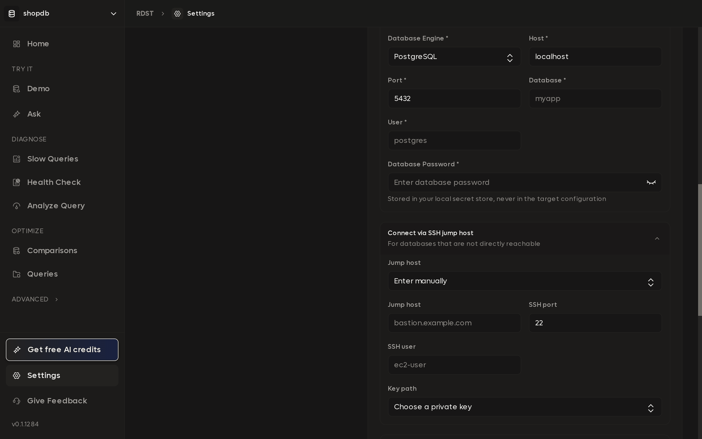Click the Health Check clipboard icon
This screenshot has width=702, height=439.
[16, 183]
